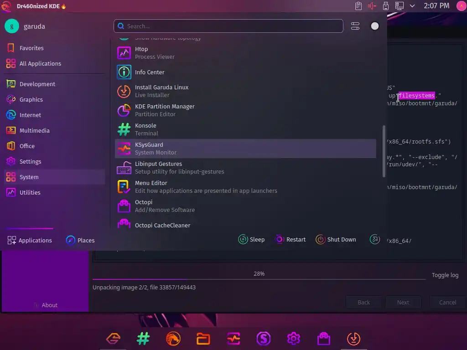Select System category
The width and height of the screenshot is (467, 350).
click(x=55, y=177)
